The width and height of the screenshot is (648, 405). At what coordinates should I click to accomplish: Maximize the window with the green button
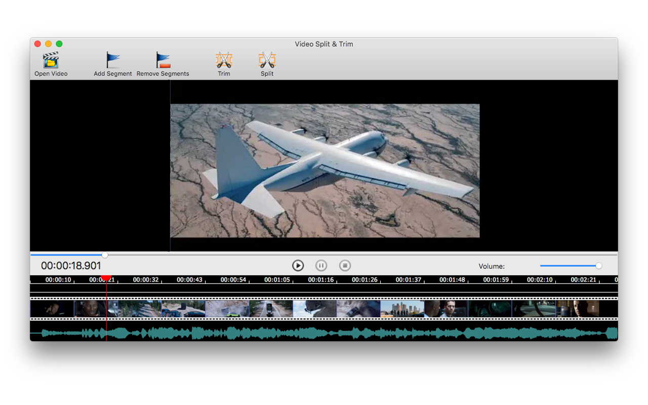coord(59,44)
